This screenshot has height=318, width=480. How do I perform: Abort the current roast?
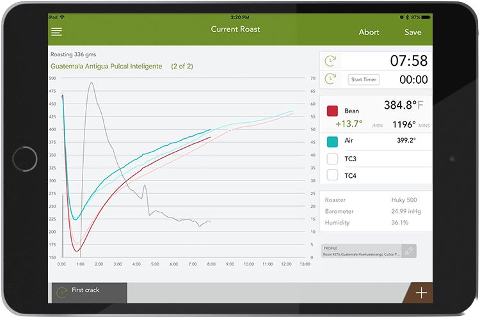point(369,32)
